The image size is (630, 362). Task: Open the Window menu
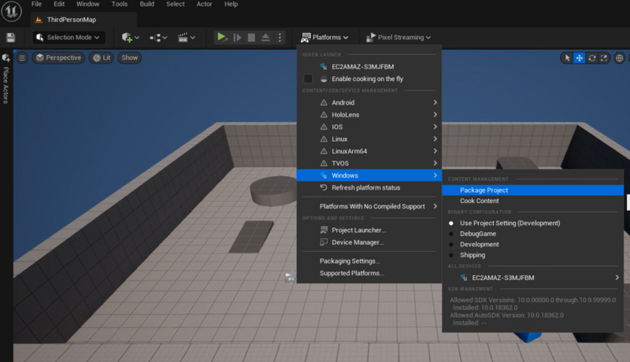(88, 4)
